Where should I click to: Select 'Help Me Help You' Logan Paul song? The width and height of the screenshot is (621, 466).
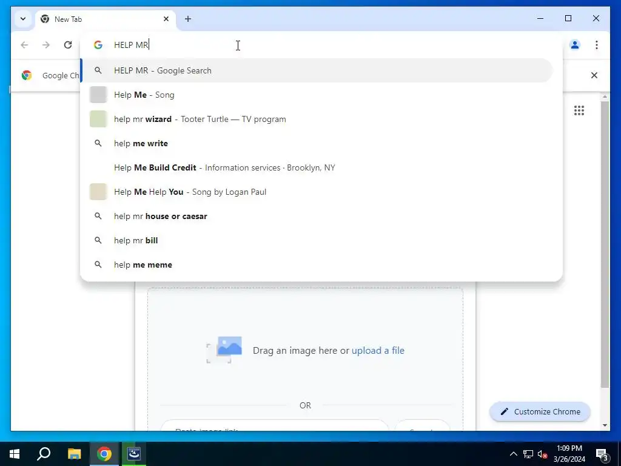[x=317, y=192]
